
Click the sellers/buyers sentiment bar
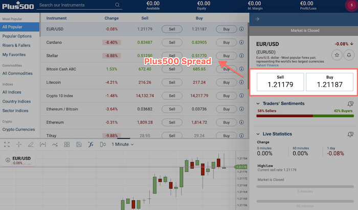click(305, 116)
